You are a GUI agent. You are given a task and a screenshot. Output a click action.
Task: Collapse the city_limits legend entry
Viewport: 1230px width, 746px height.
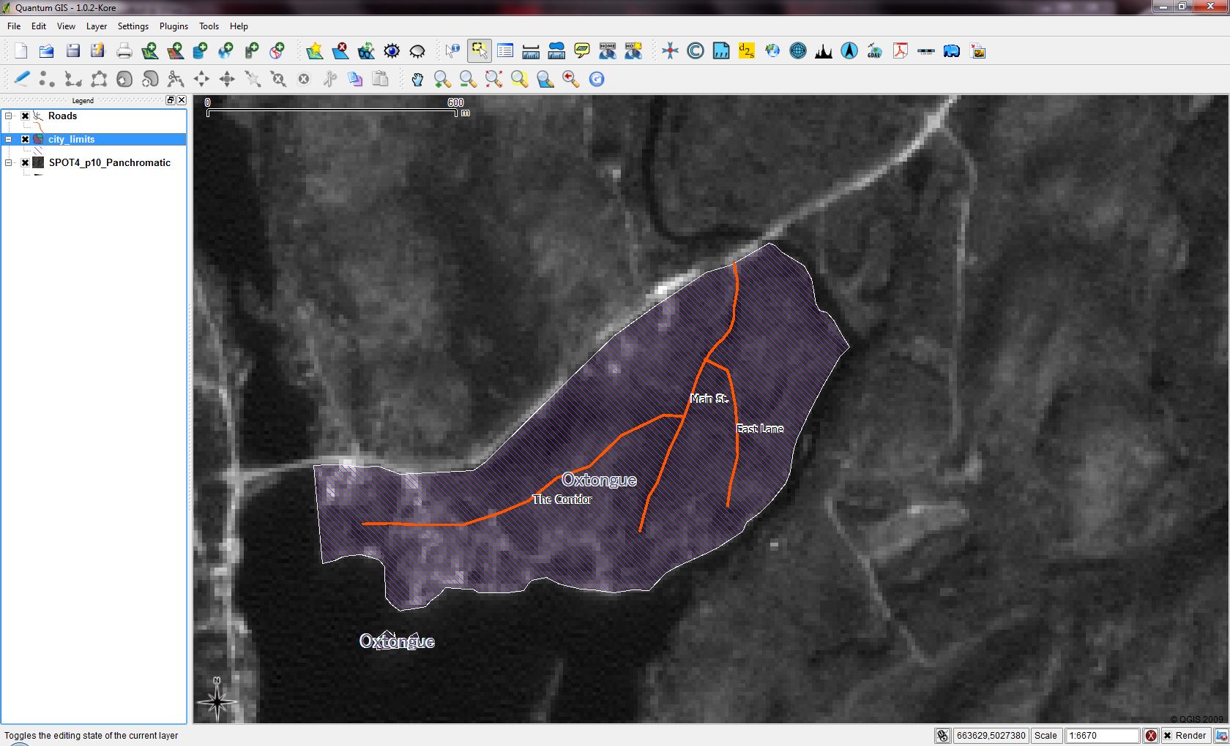[9, 140]
